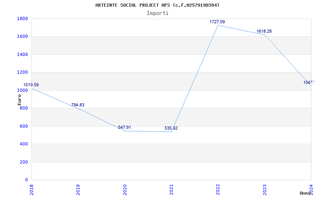
Task: Click the Euro axis title
Action: (19, 100)
